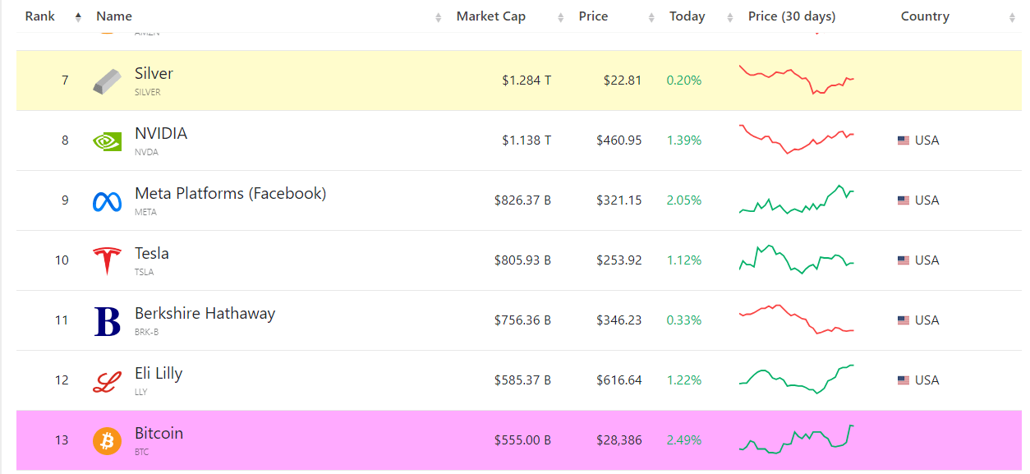The image size is (1030, 474).
Task: Click the USA flag in Berkshire Hathaway row
Action: coord(904,320)
